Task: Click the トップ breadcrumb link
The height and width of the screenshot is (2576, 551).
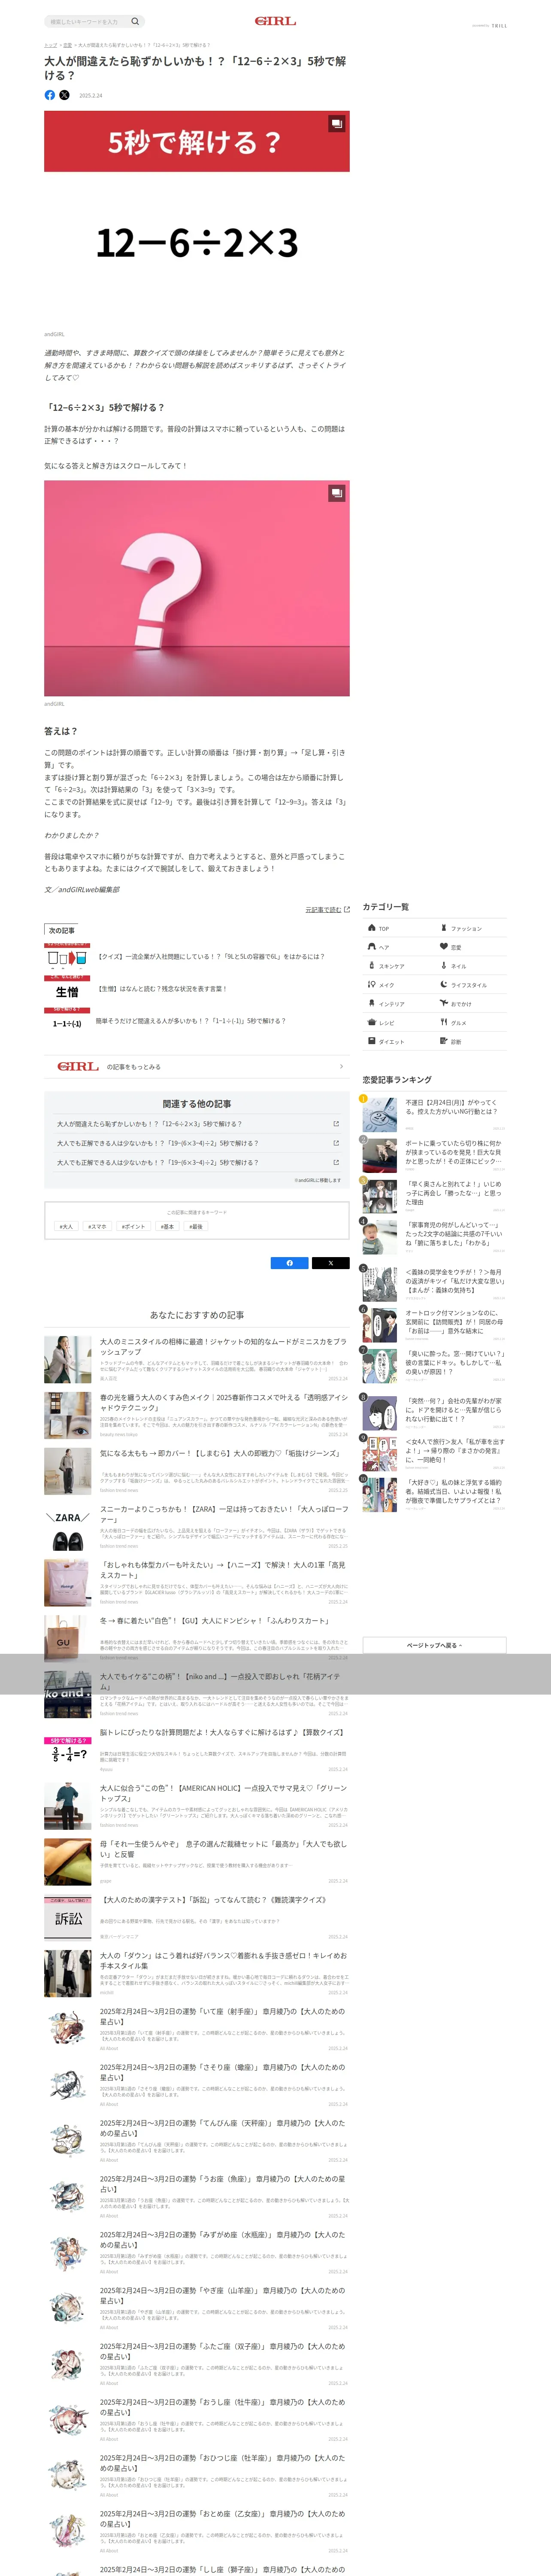Action: (x=50, y=45)
